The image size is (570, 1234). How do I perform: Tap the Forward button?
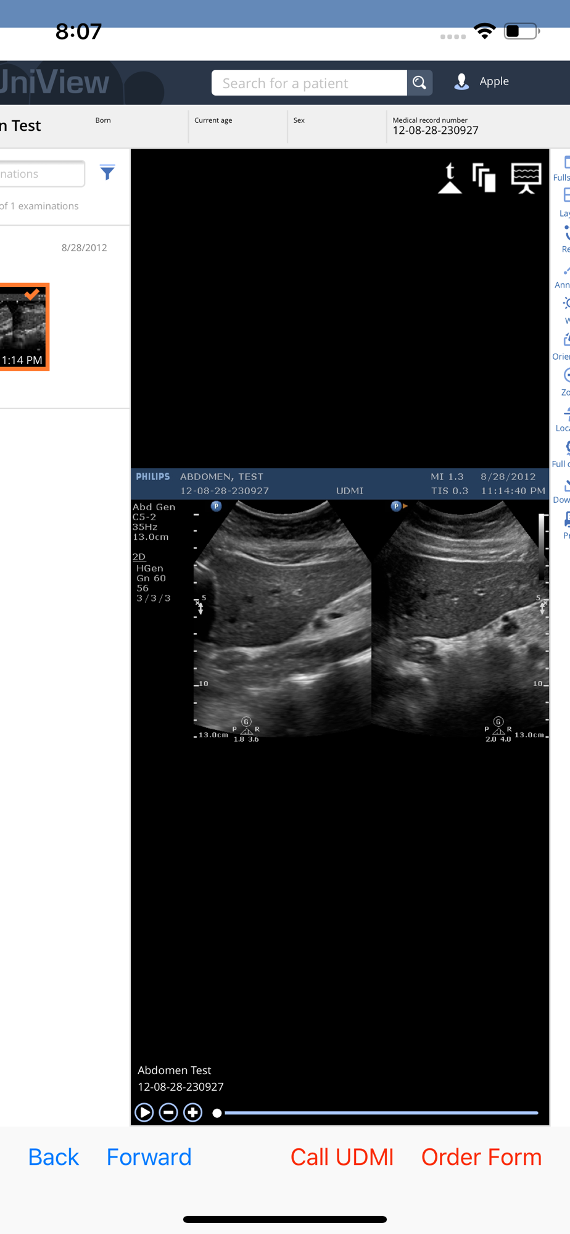pyautogui.click(x=149, y=1157)
